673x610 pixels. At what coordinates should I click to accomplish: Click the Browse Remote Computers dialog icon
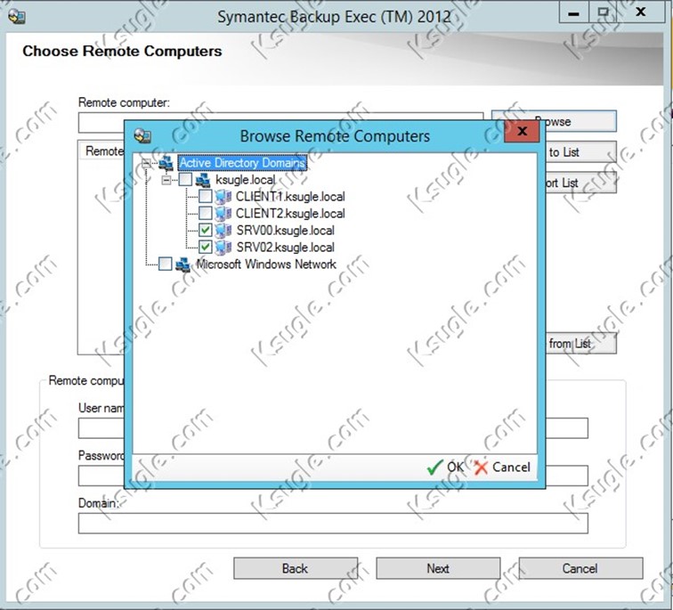142,135
